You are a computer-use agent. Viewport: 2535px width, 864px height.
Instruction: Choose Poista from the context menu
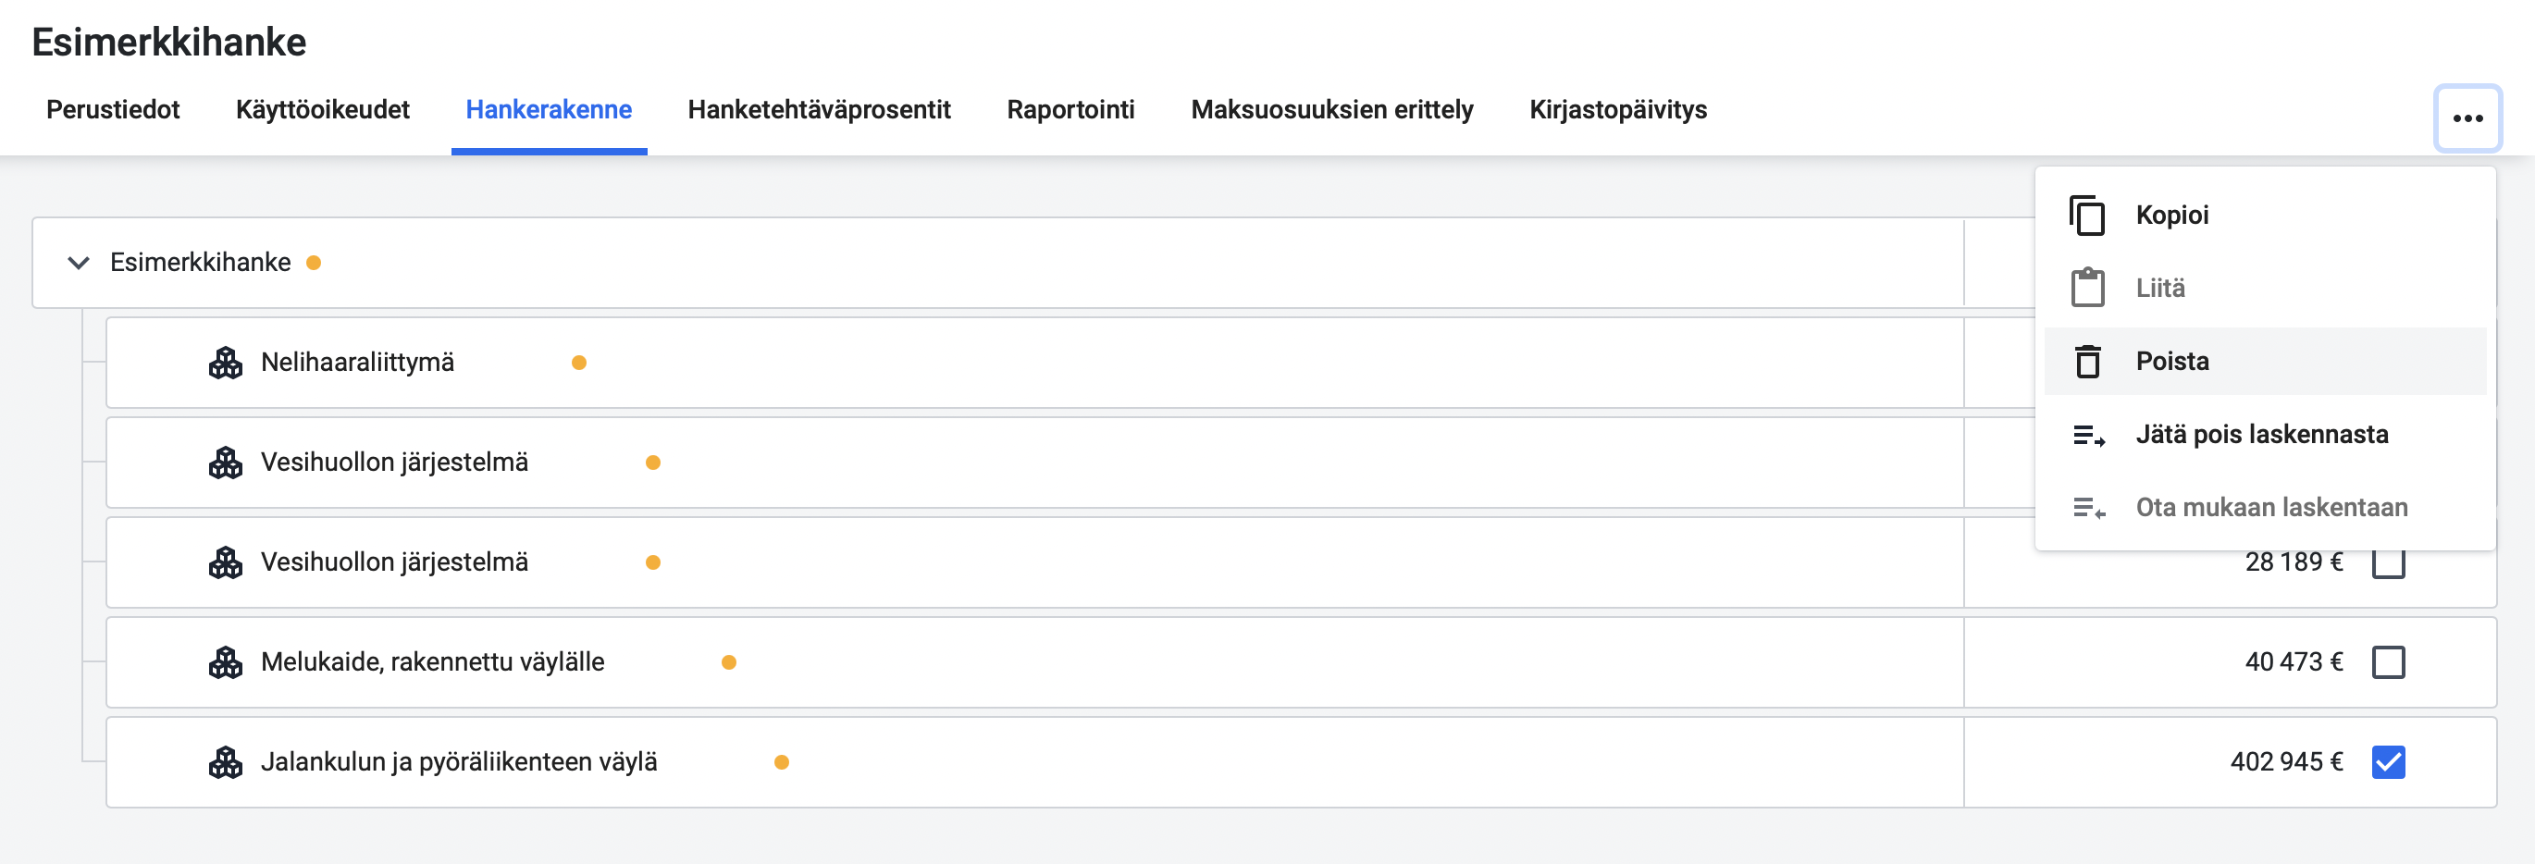pyautogui.click(x=2266, y=361)
